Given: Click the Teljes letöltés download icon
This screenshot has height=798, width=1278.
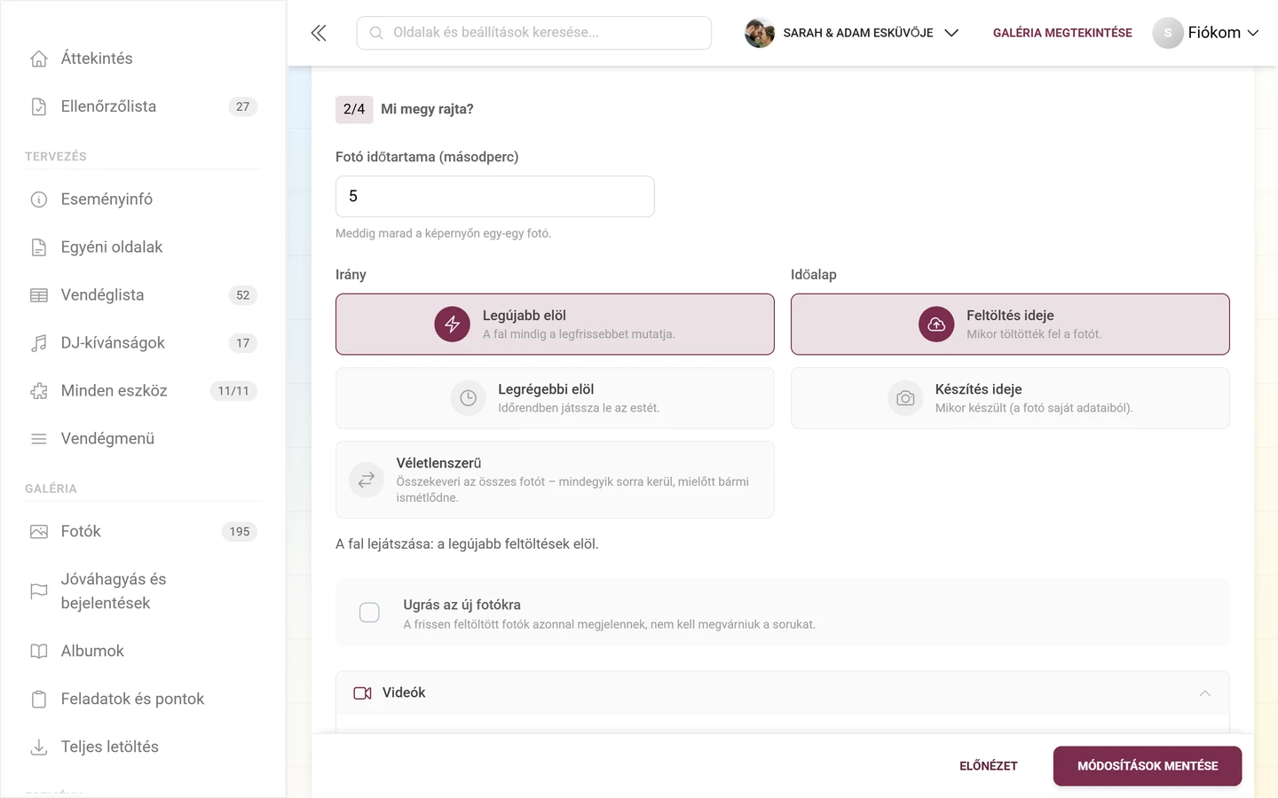Looking at the screenshot, I should click(x=39, y=747).
